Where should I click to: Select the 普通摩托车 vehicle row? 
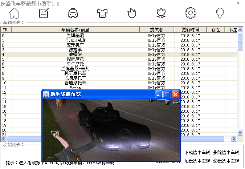119,83
